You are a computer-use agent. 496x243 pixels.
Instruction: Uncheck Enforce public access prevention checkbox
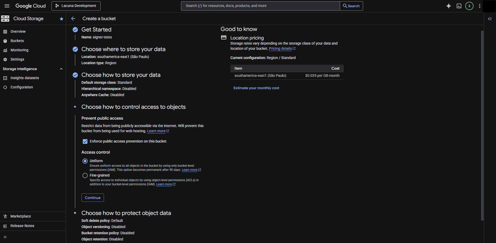[x=85, y=141]
